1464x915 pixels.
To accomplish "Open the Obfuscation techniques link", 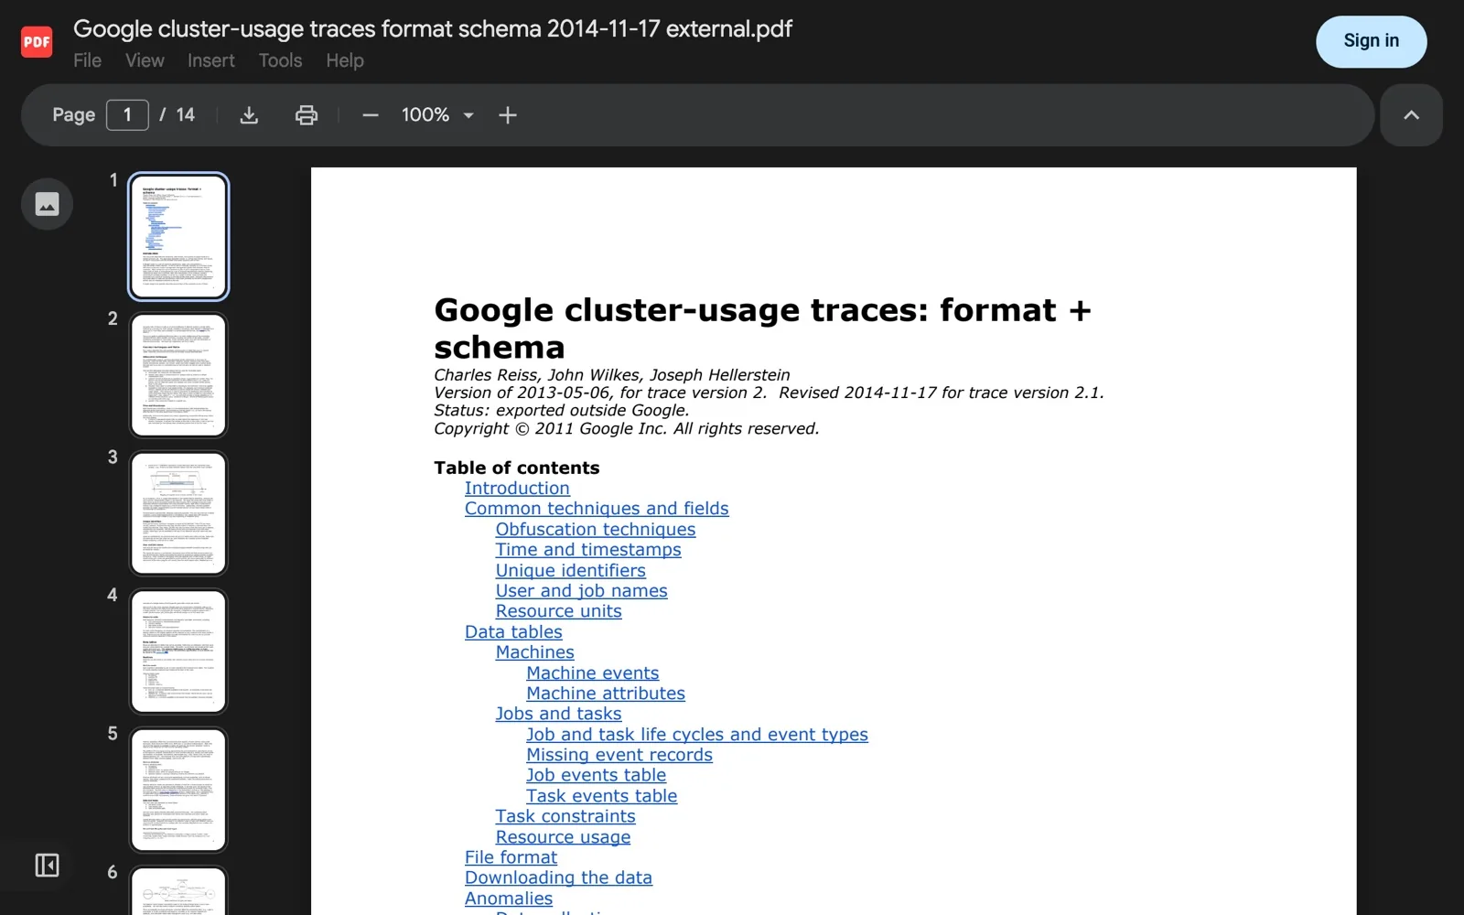I will pos(596,530).
